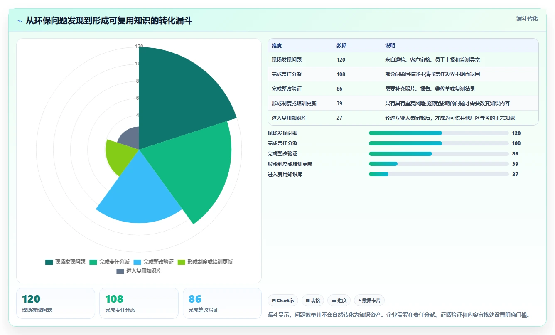Click description 需要补充照片、报告、维修单或复测结果
This screenshot has width=555, height=335.
tap(430, 89)
